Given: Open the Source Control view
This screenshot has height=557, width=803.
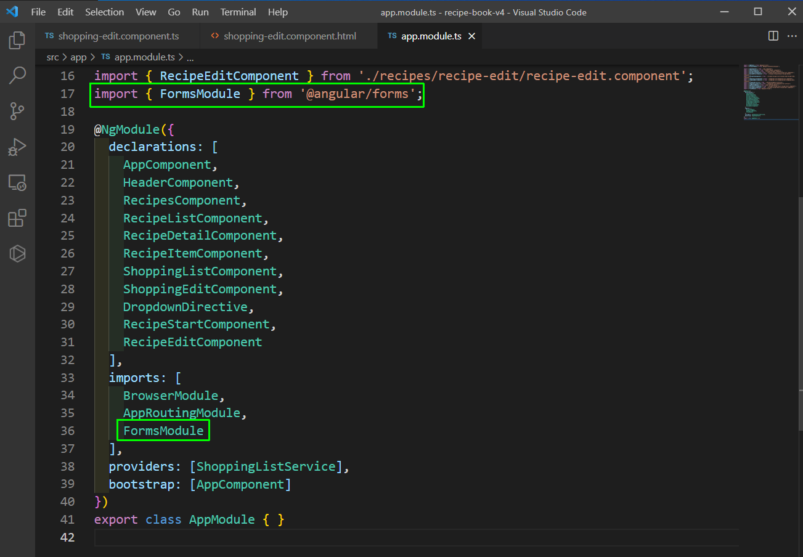Looking at the screenshot, I should 17,112.
